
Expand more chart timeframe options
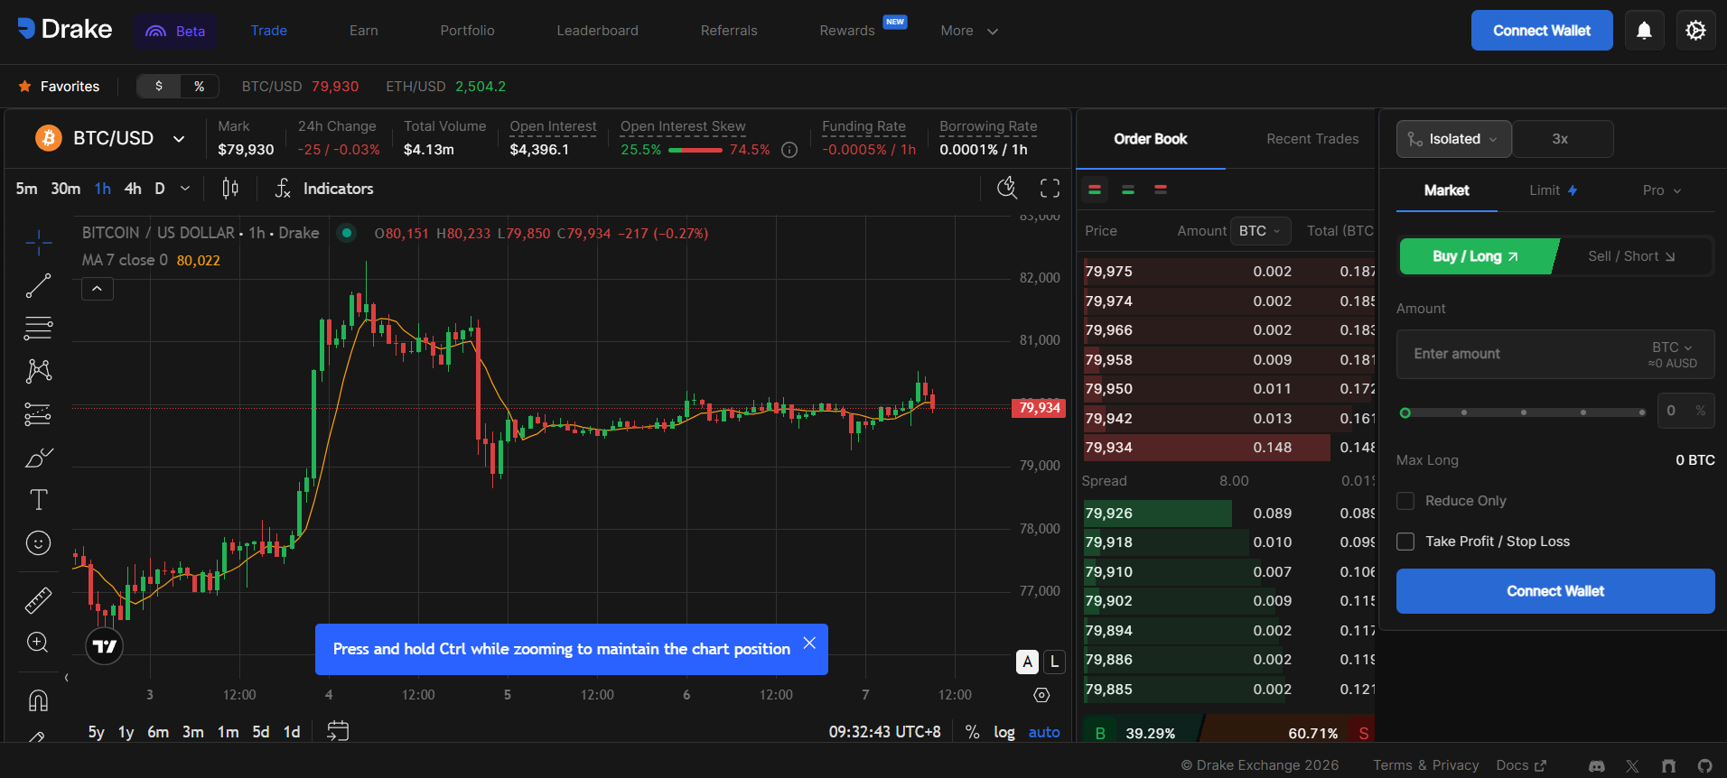185,189
